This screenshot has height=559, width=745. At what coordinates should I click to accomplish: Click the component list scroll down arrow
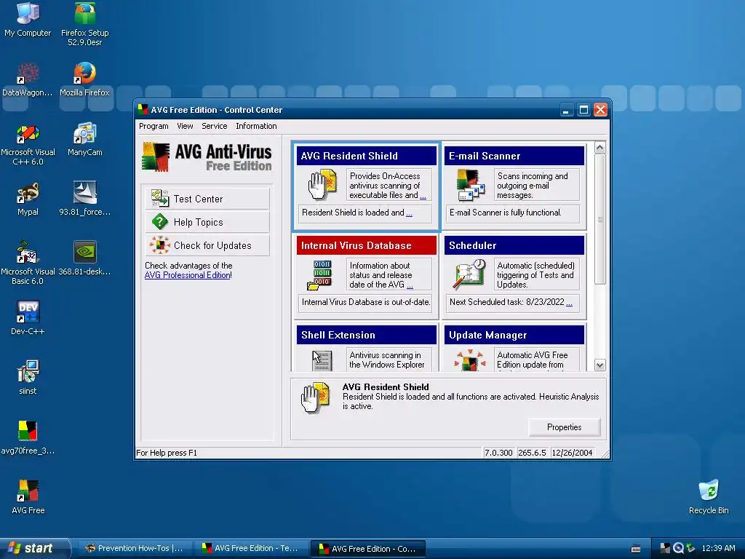[599, 365]
